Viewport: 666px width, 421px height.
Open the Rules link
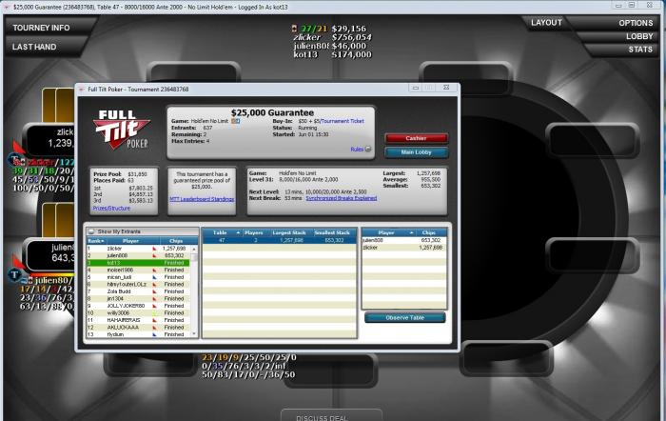click(357, 150)
